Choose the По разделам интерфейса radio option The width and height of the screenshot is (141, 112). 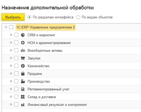tap(29, 17)
